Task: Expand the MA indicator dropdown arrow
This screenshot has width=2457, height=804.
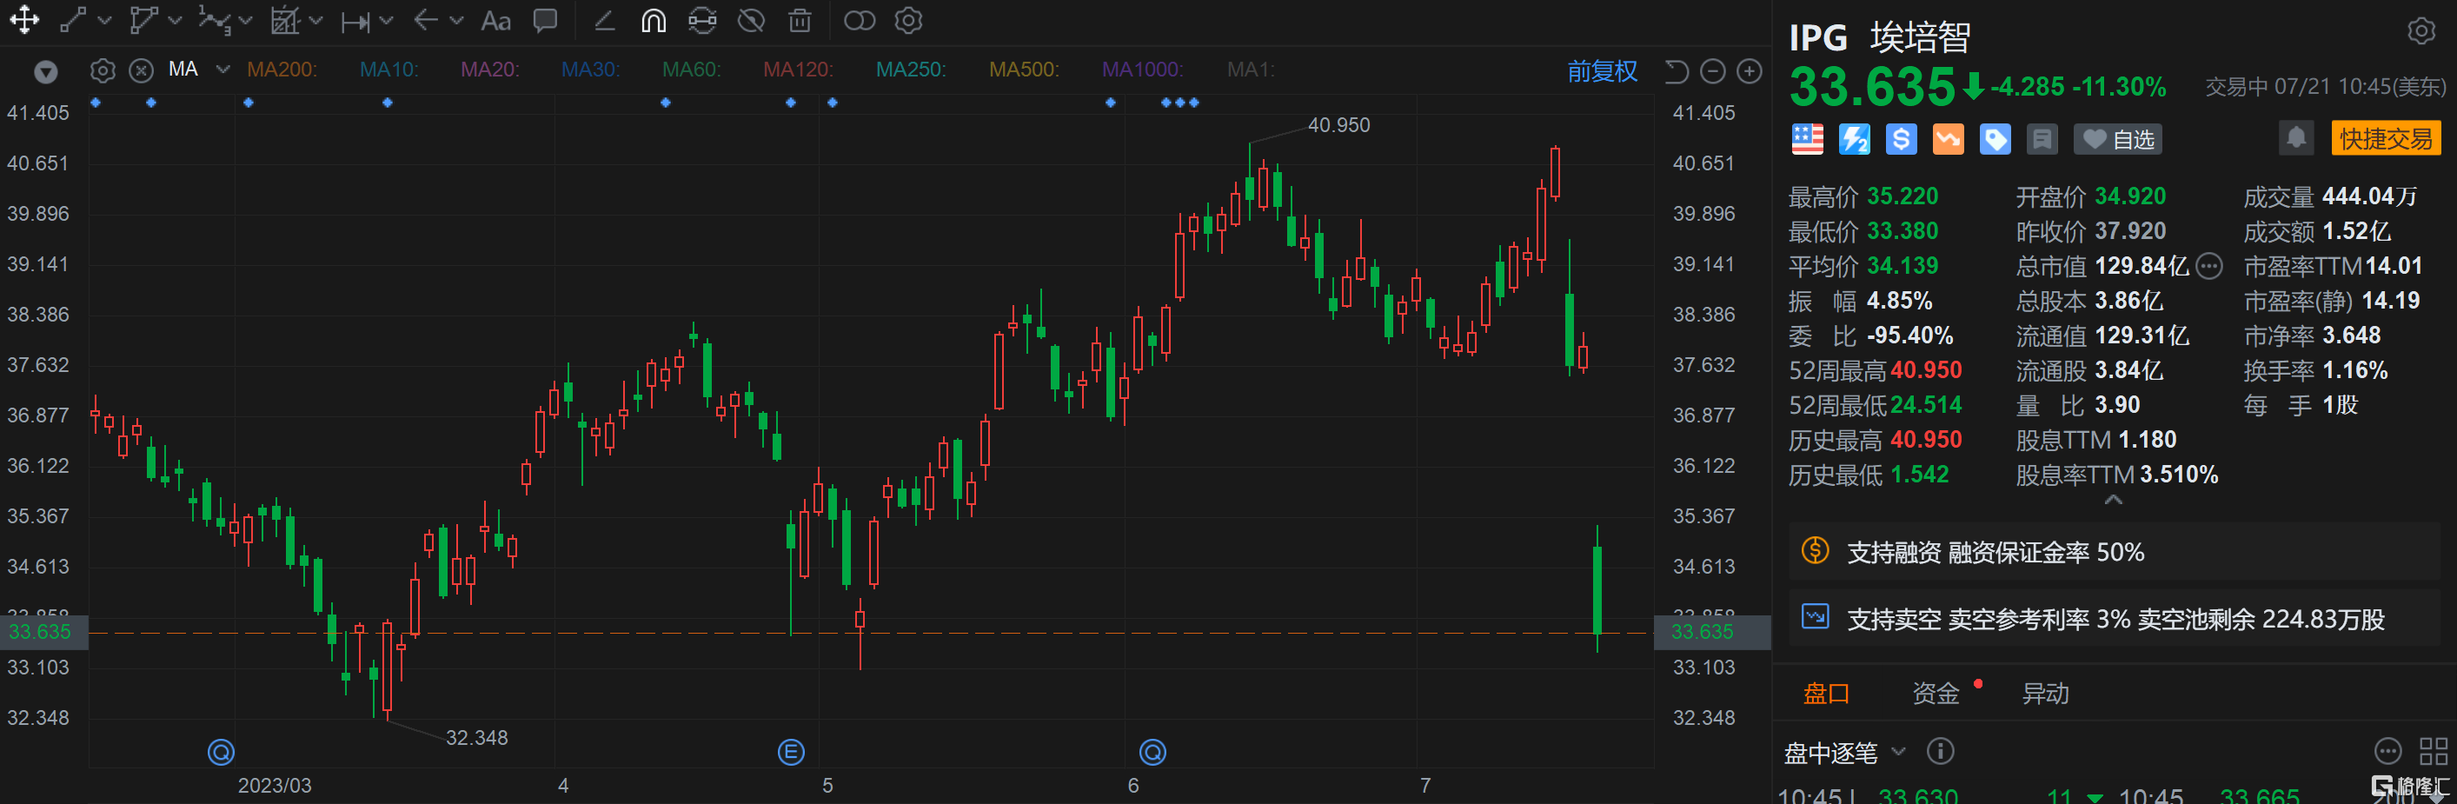Action: pyautogui.click(x=223, y=70)
